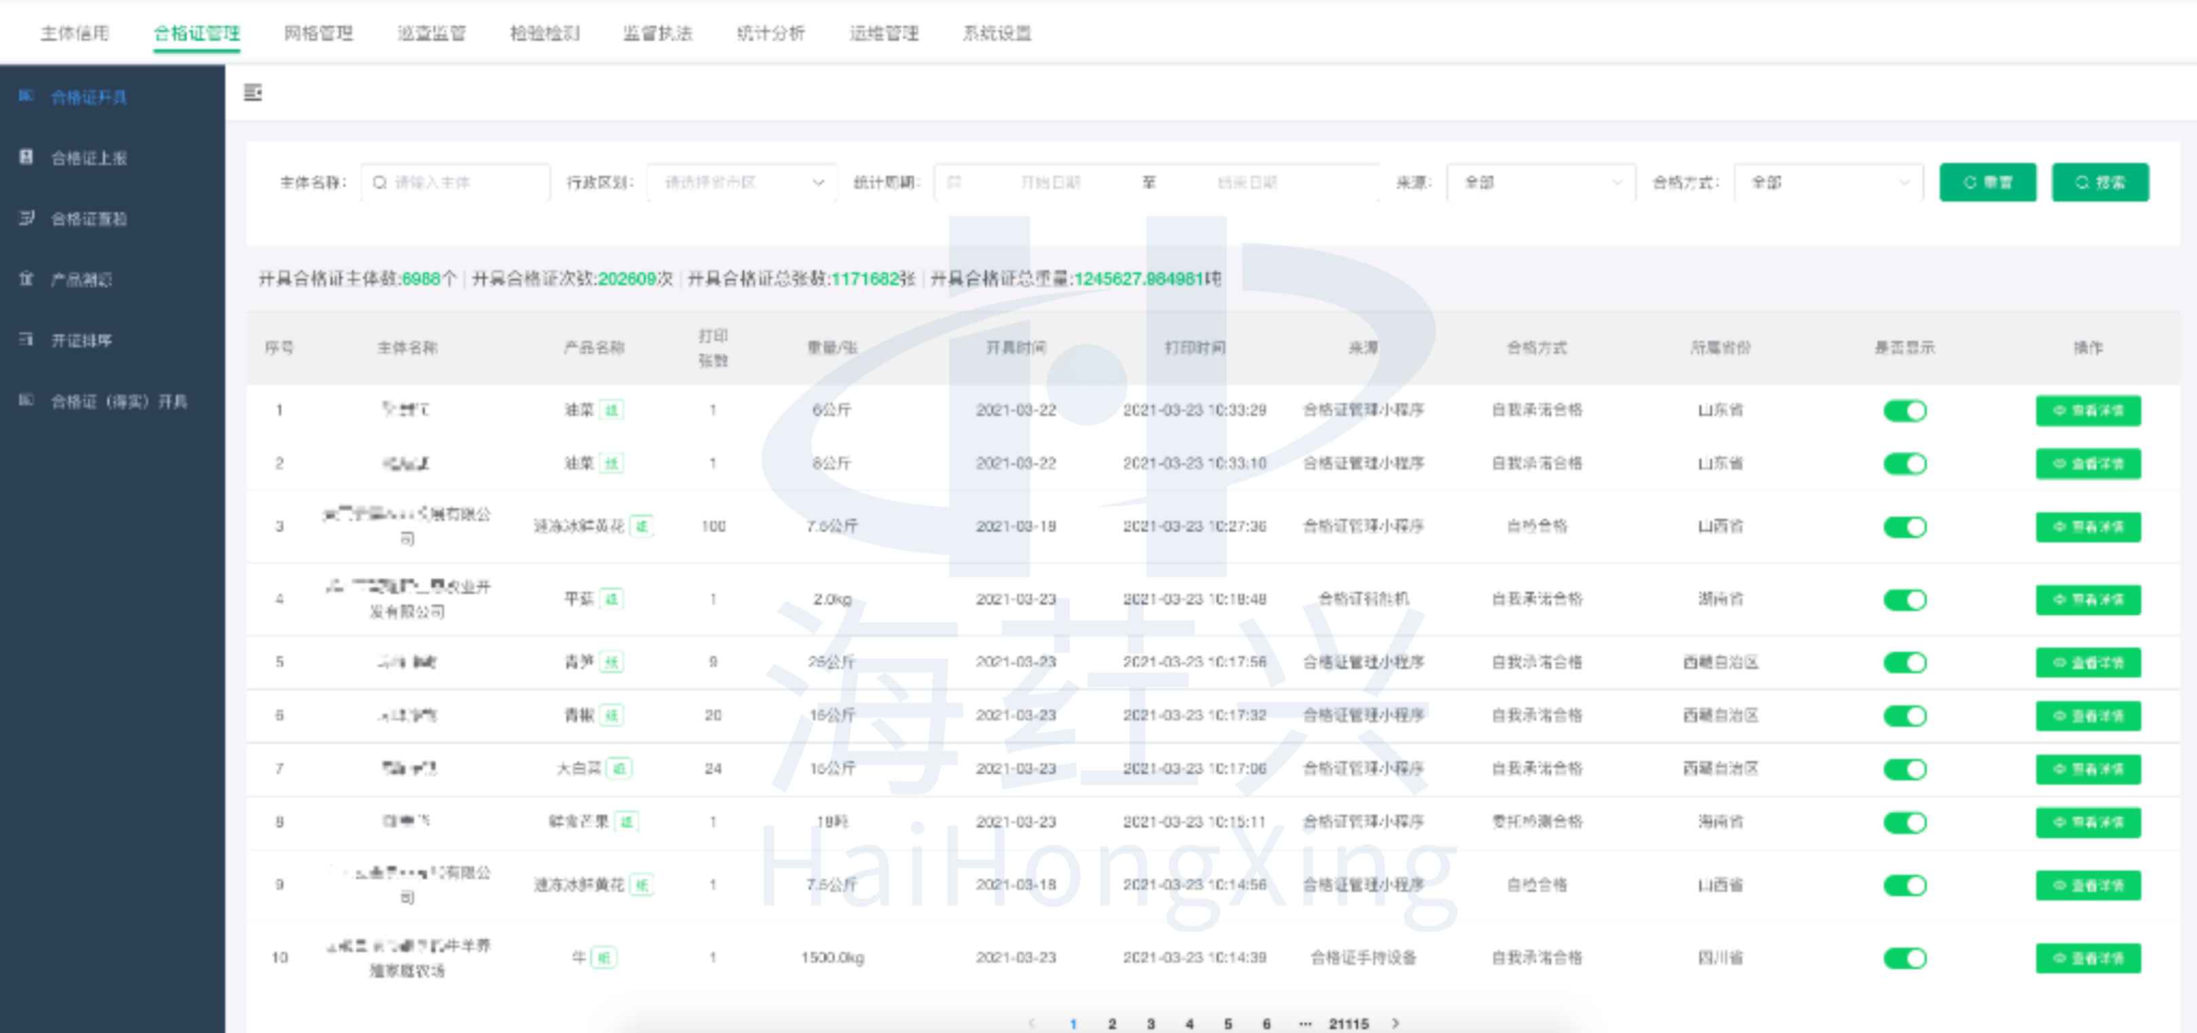Click the 纸 tag beside 平菇

[611, 599]
